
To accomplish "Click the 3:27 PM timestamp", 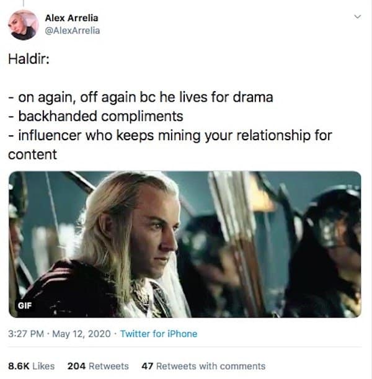I will [26, 334].
